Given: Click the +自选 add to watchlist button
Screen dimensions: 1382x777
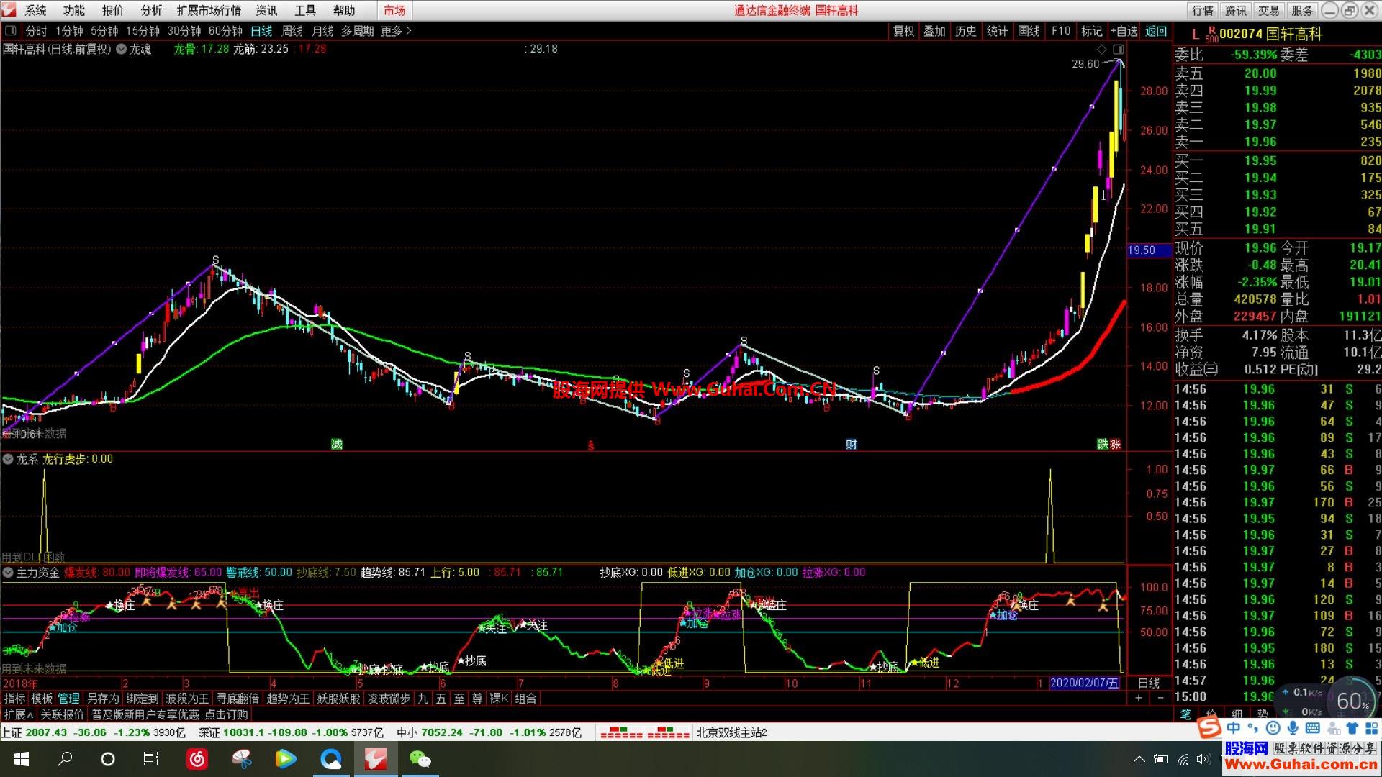Looking at the screenshot, I should point(1124,31).
